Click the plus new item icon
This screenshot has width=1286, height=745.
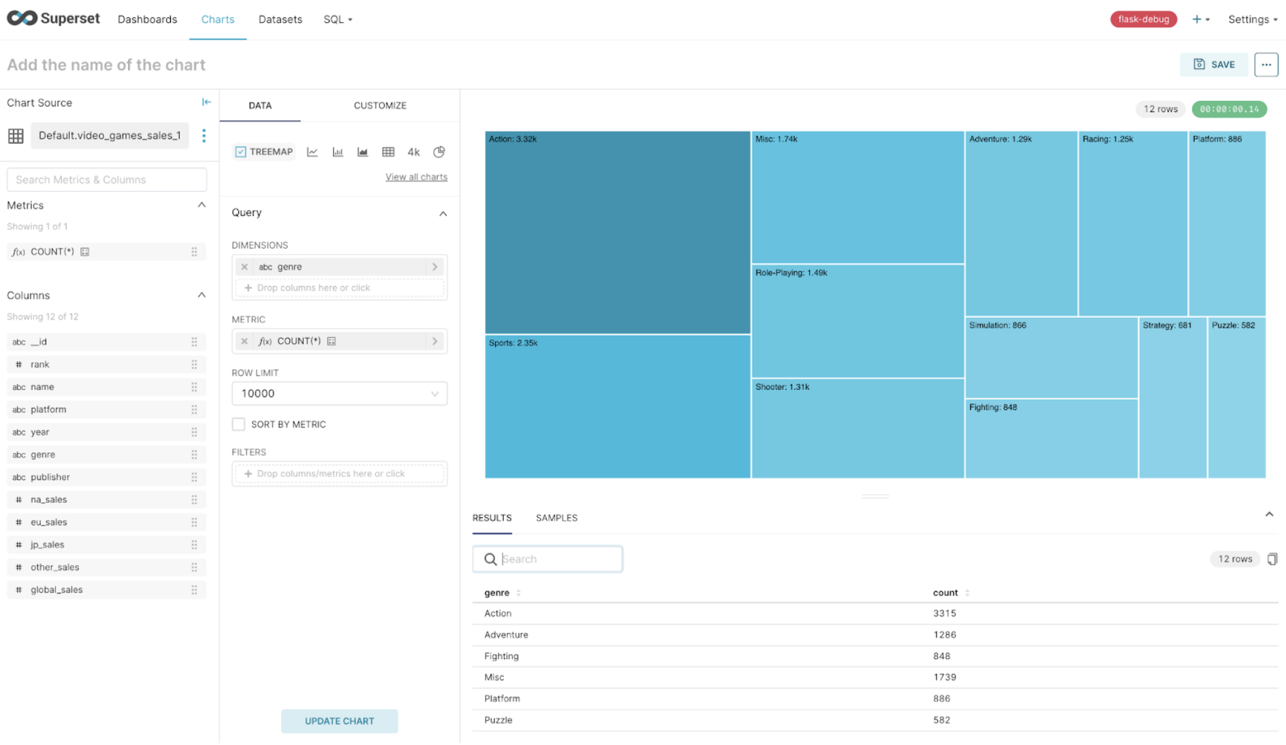pos(1197,19)
